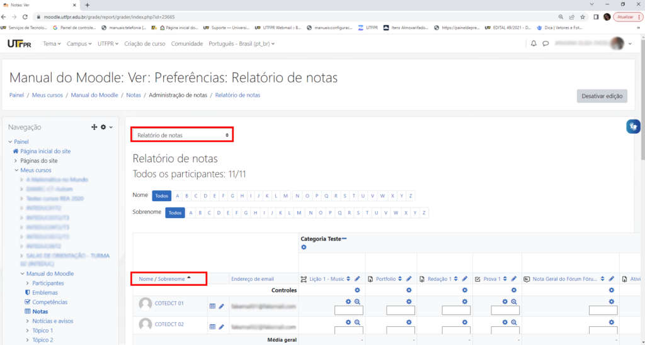Filter Nome by the letter M

tap(285, 195)
